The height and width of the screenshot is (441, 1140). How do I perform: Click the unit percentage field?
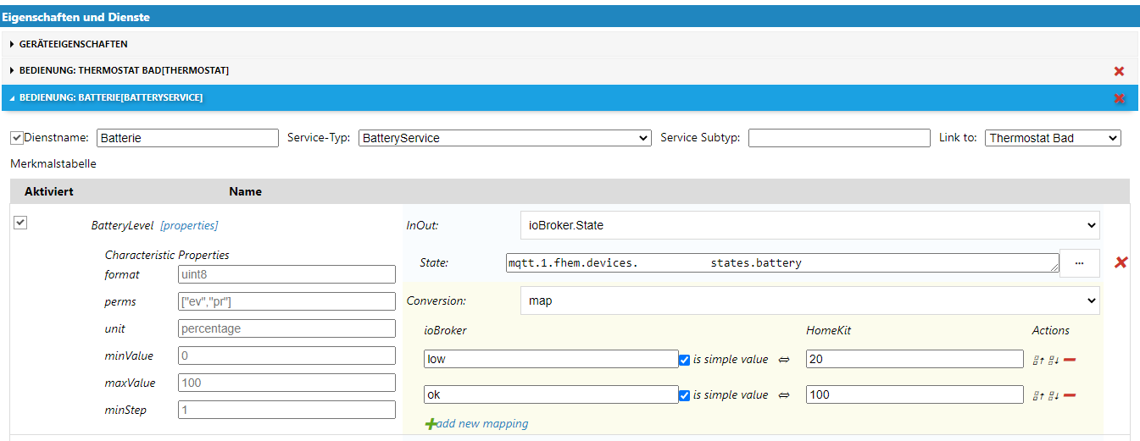click(x=286, y=328)
